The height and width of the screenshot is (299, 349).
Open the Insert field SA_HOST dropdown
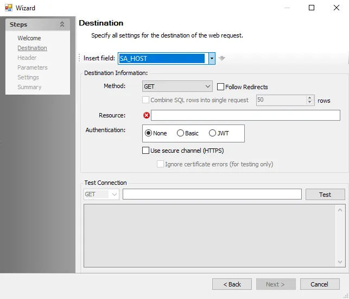(x=212, y=58)
